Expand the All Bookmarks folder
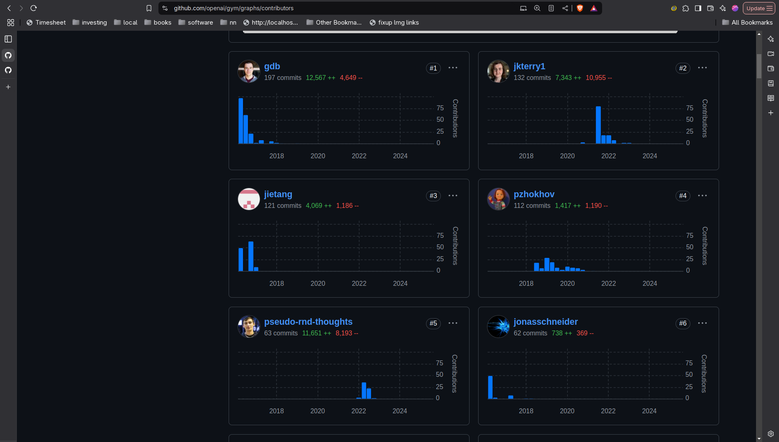The height and width of the screenshot is (442, 779). (x=747, y=23)
